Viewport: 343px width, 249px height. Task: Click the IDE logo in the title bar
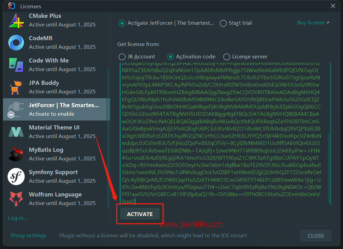click(x=12, y=6)
